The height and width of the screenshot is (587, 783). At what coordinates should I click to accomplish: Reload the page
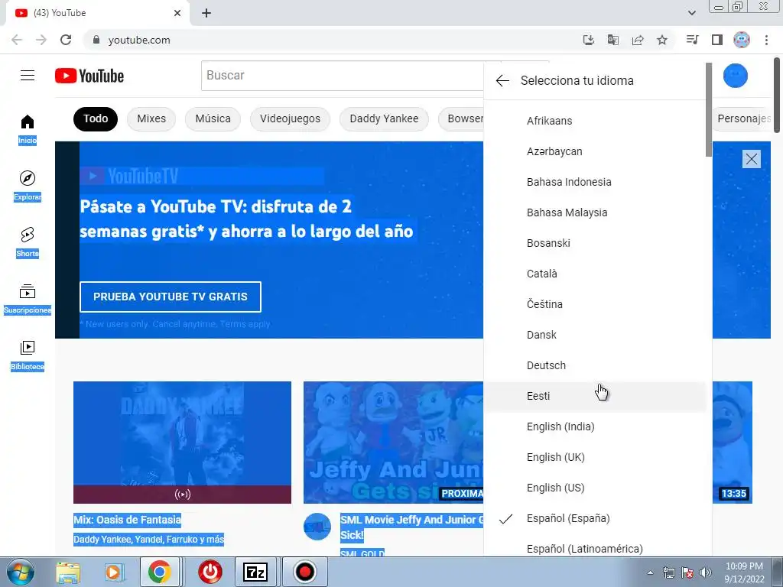[x=66, y=40]
